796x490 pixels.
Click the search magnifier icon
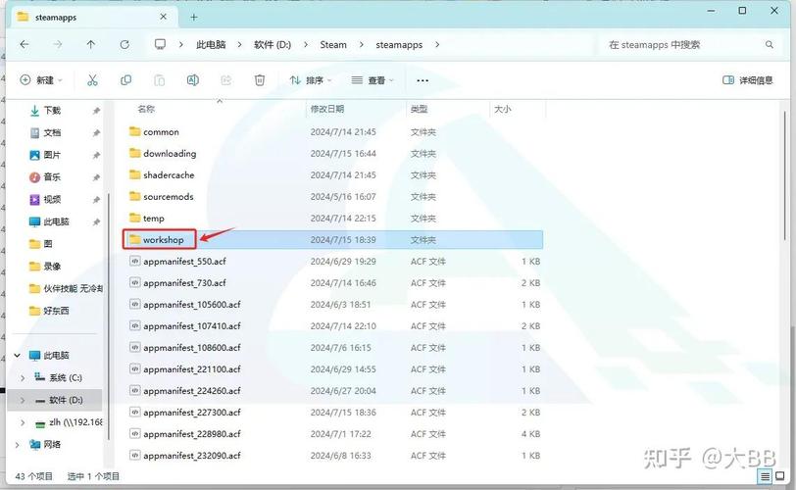(x=770, y=45)
